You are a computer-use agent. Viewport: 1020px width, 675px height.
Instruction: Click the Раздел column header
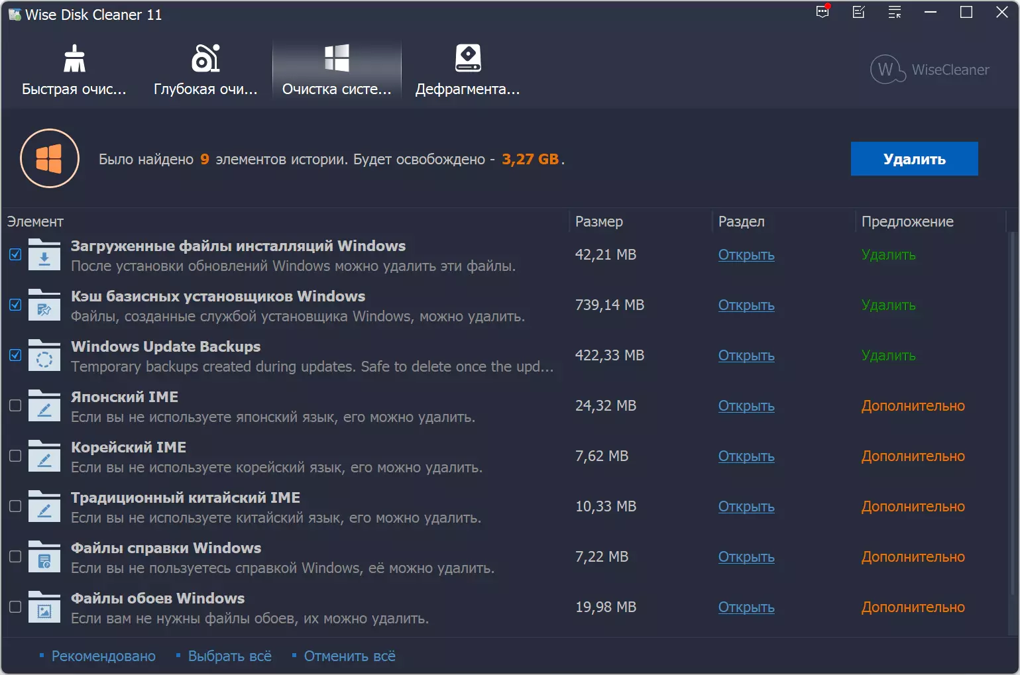coord(784,221)
